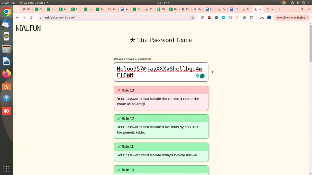Open the Chrome profile avatar

(269, 17)
